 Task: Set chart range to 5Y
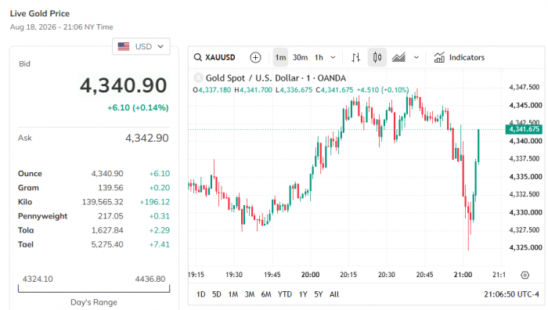tap(319, 294)
